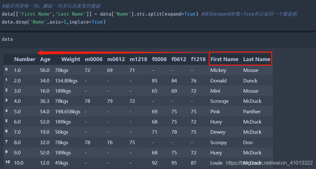Click the m0612 column header
Image resolution: width=316 pixels, height=169 pixels.
click(116, 59)
